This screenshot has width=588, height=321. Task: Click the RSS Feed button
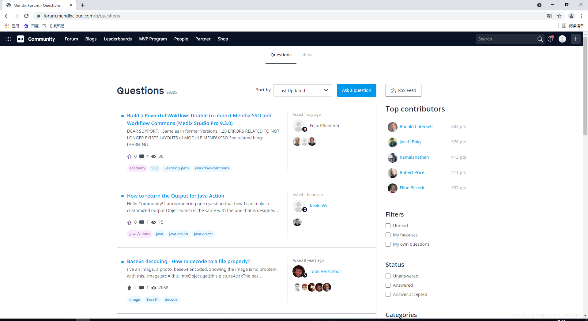click(x=403, y=90)
